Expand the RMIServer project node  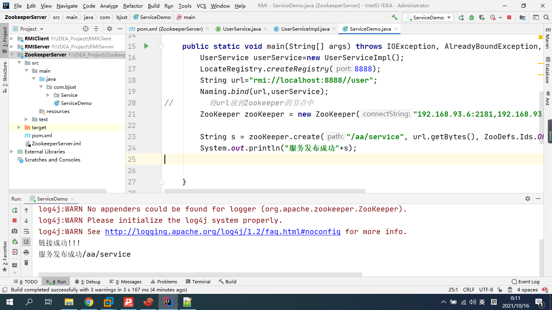pyautogui.click(x=12, y=46)
